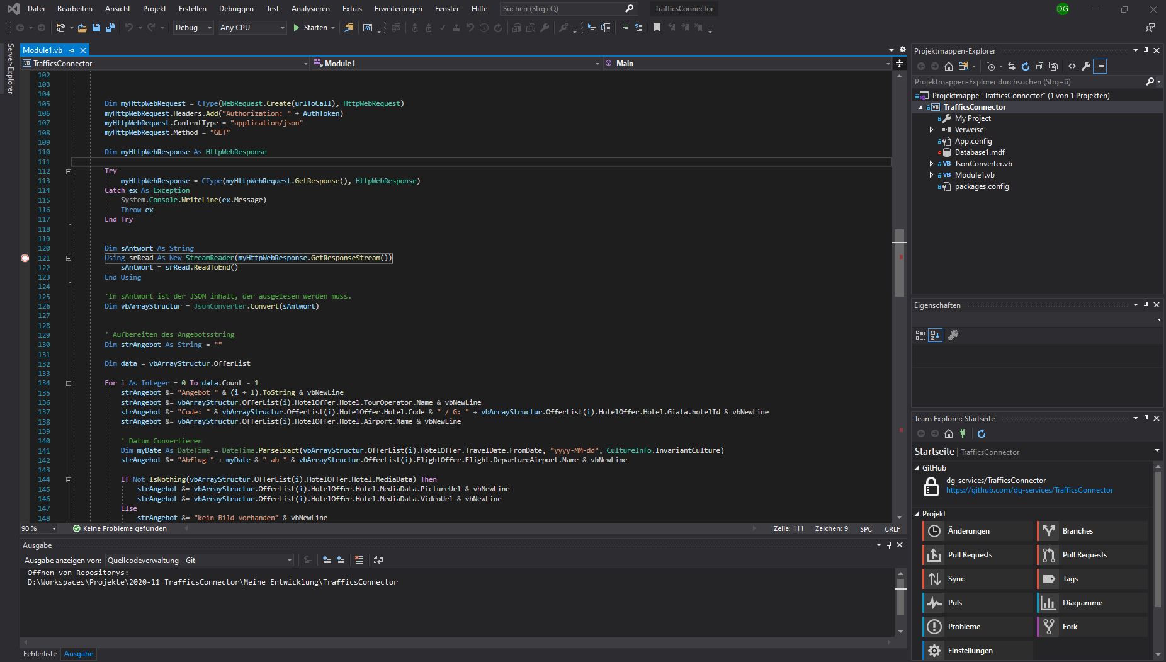Open the Quellcodeverwaltung - Git output source dropdown
This screenshot has width=1166, height=662.
click(x=199, y=561)
